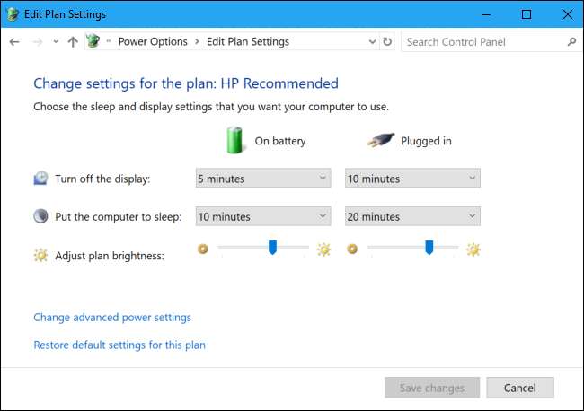This screenshot has width=584, height=411.
Task: Click the On battery brightness slider handle
Action: click(x=272, y=248)
